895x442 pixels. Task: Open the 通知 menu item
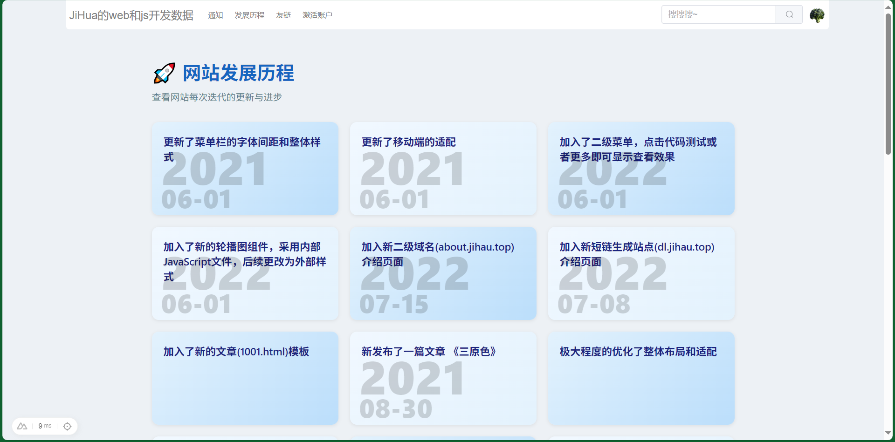coord(215,15)
